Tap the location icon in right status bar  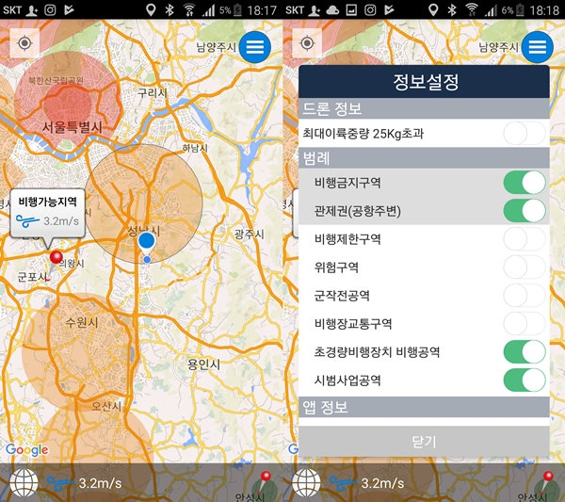(433, 9)
